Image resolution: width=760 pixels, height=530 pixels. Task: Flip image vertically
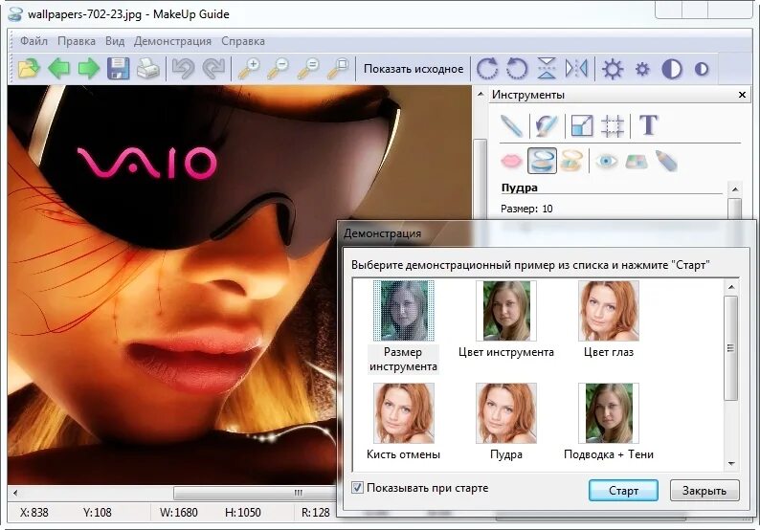pyautogui.click(x=547, y=69)
